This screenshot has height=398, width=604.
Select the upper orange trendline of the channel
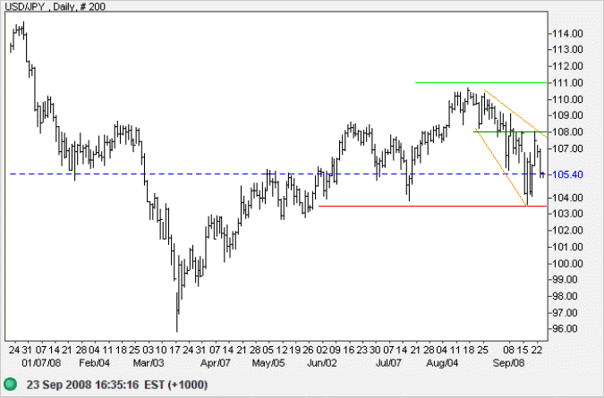[515, 114]
